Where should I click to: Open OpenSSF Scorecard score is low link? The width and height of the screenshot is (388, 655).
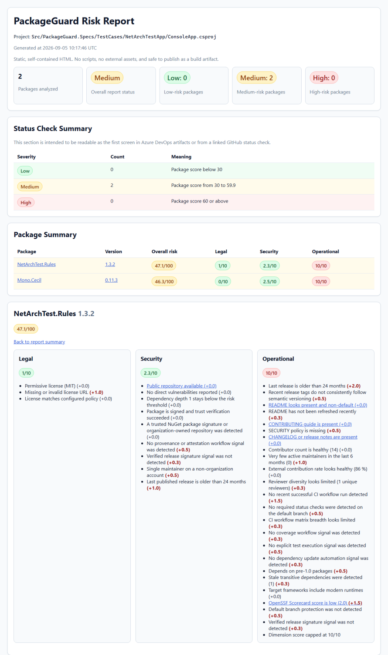point(315,603)
